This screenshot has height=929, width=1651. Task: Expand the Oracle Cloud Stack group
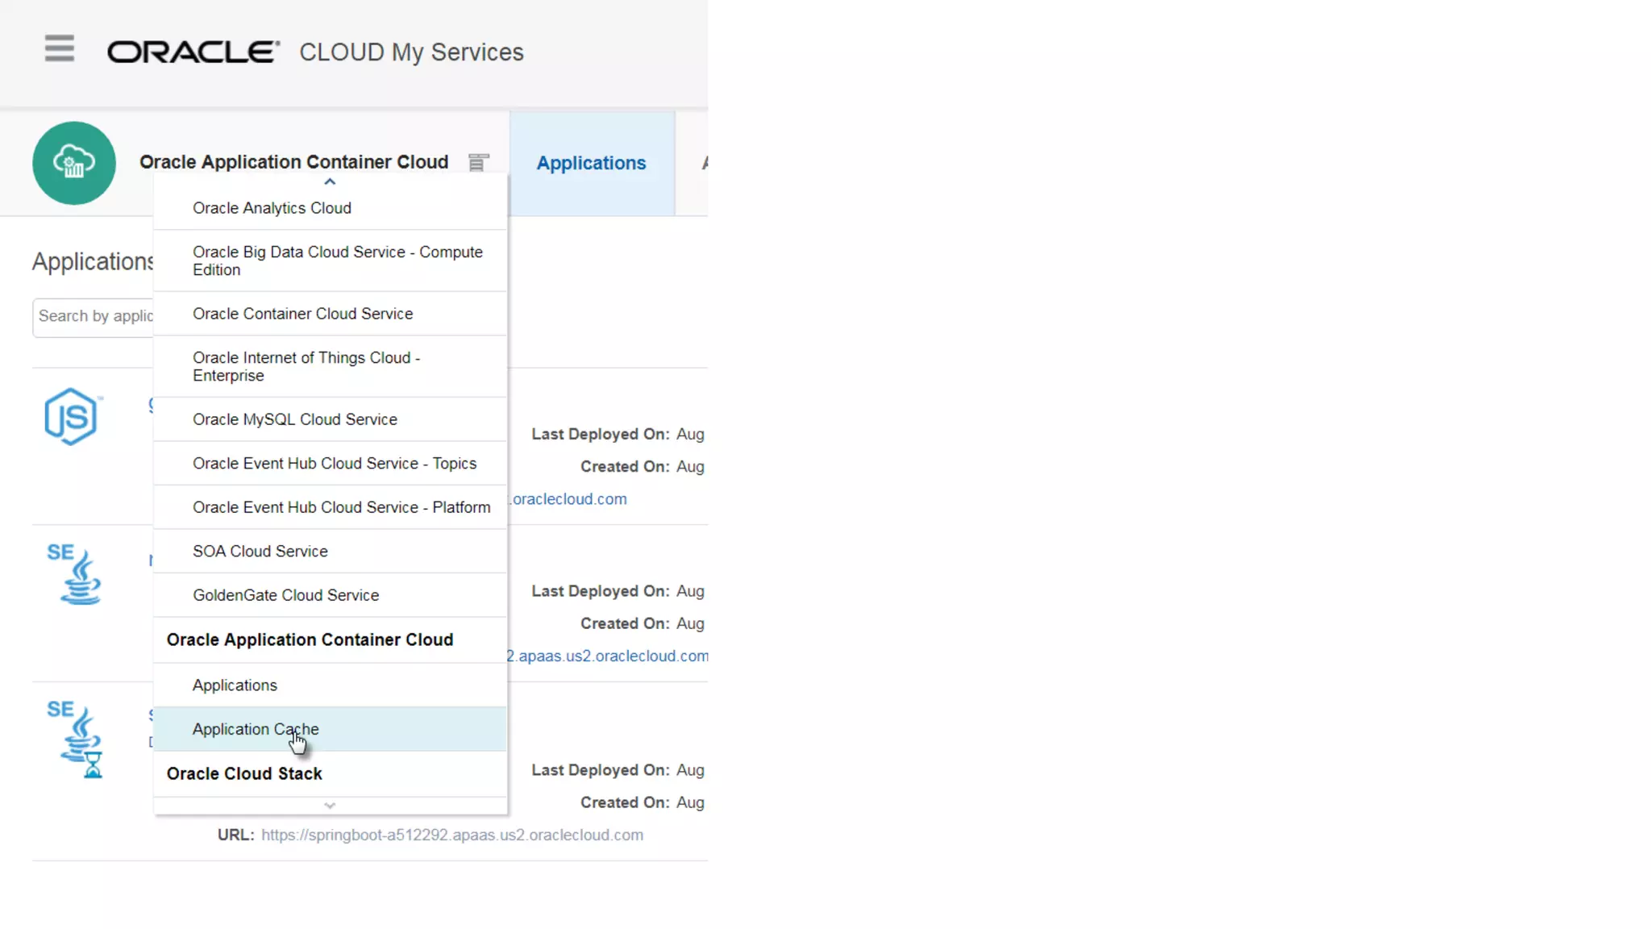244,773
